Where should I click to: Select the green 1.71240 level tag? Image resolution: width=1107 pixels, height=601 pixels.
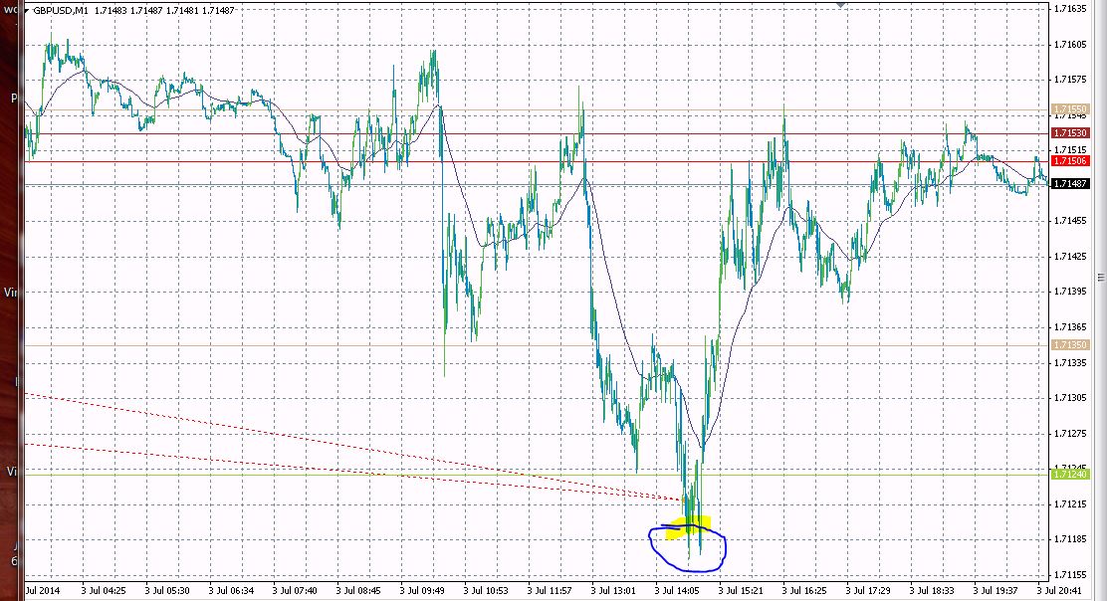pyautogui.click(x=1070, y=474)
